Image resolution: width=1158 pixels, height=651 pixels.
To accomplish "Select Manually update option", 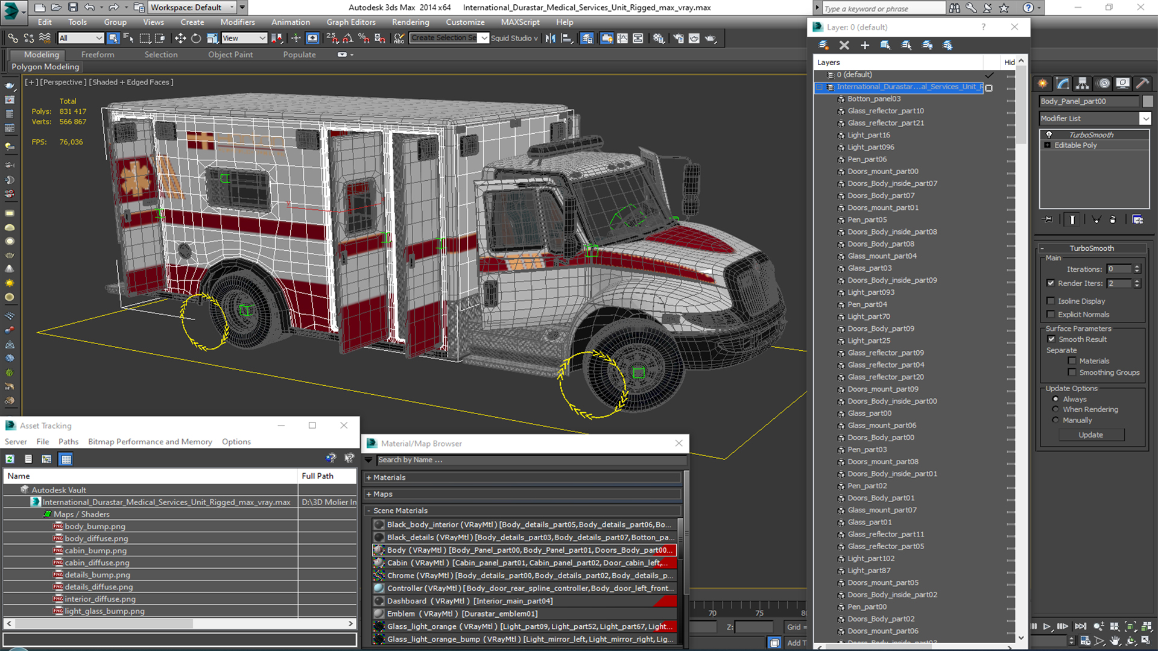I will click(1055, 420).
